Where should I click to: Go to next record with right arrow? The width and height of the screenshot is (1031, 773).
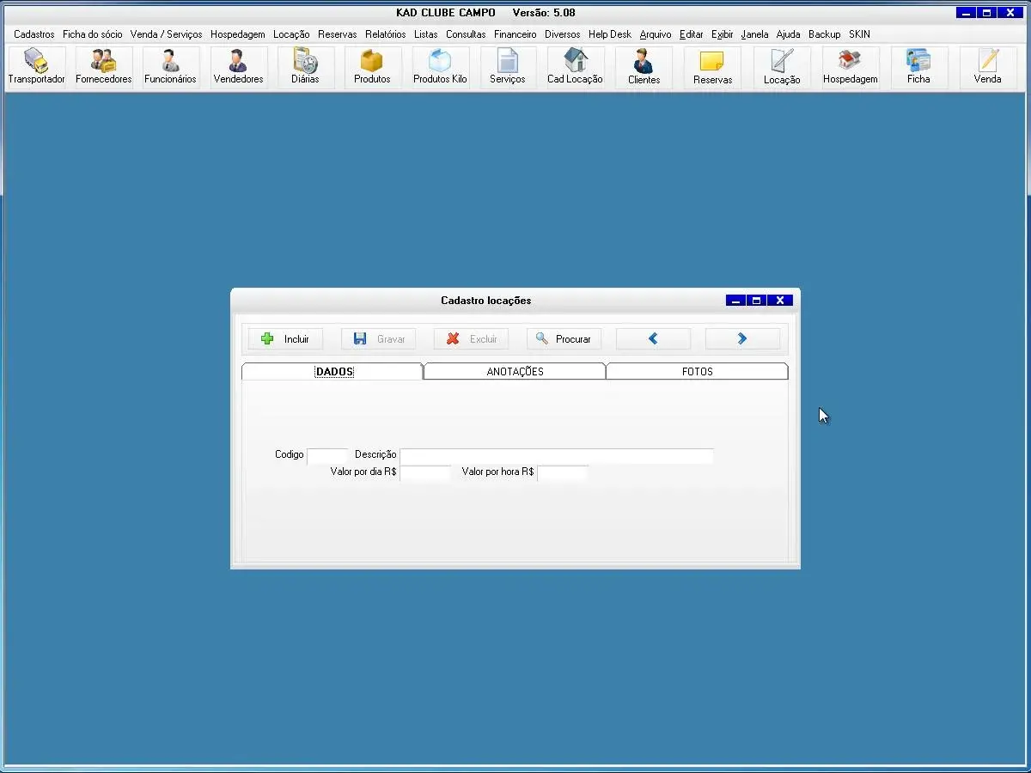click(x=742, y=339)
